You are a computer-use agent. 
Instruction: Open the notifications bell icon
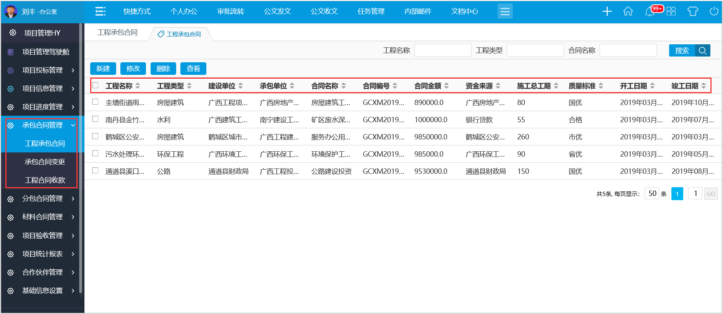(649, 11)
